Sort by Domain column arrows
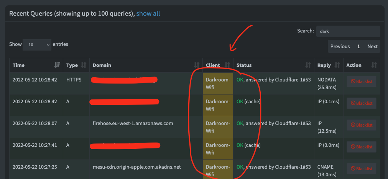Image resolution: width=388 pixels, height=179 pixels. click(197, 65)
